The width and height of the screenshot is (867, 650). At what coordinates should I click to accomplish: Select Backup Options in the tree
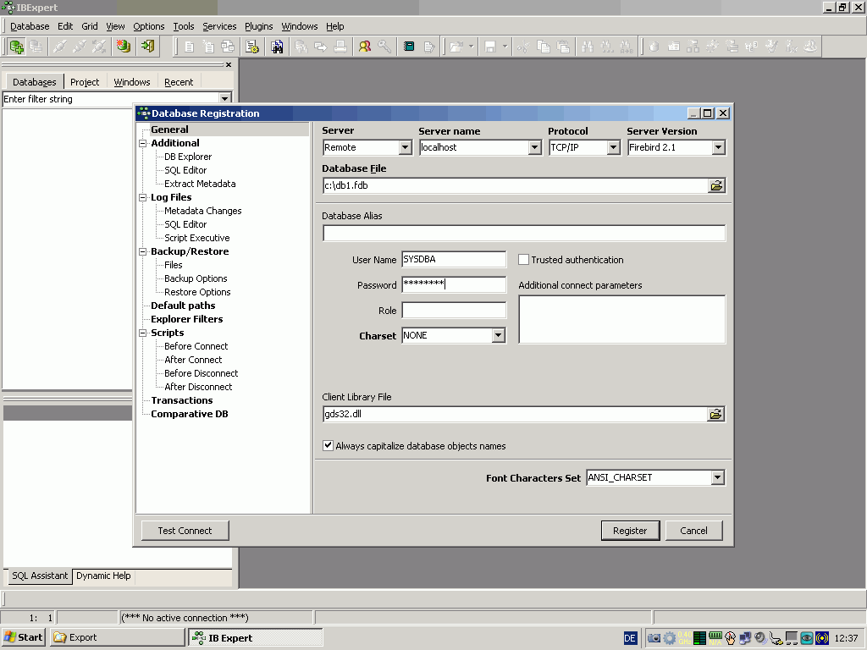pos(196,278)
